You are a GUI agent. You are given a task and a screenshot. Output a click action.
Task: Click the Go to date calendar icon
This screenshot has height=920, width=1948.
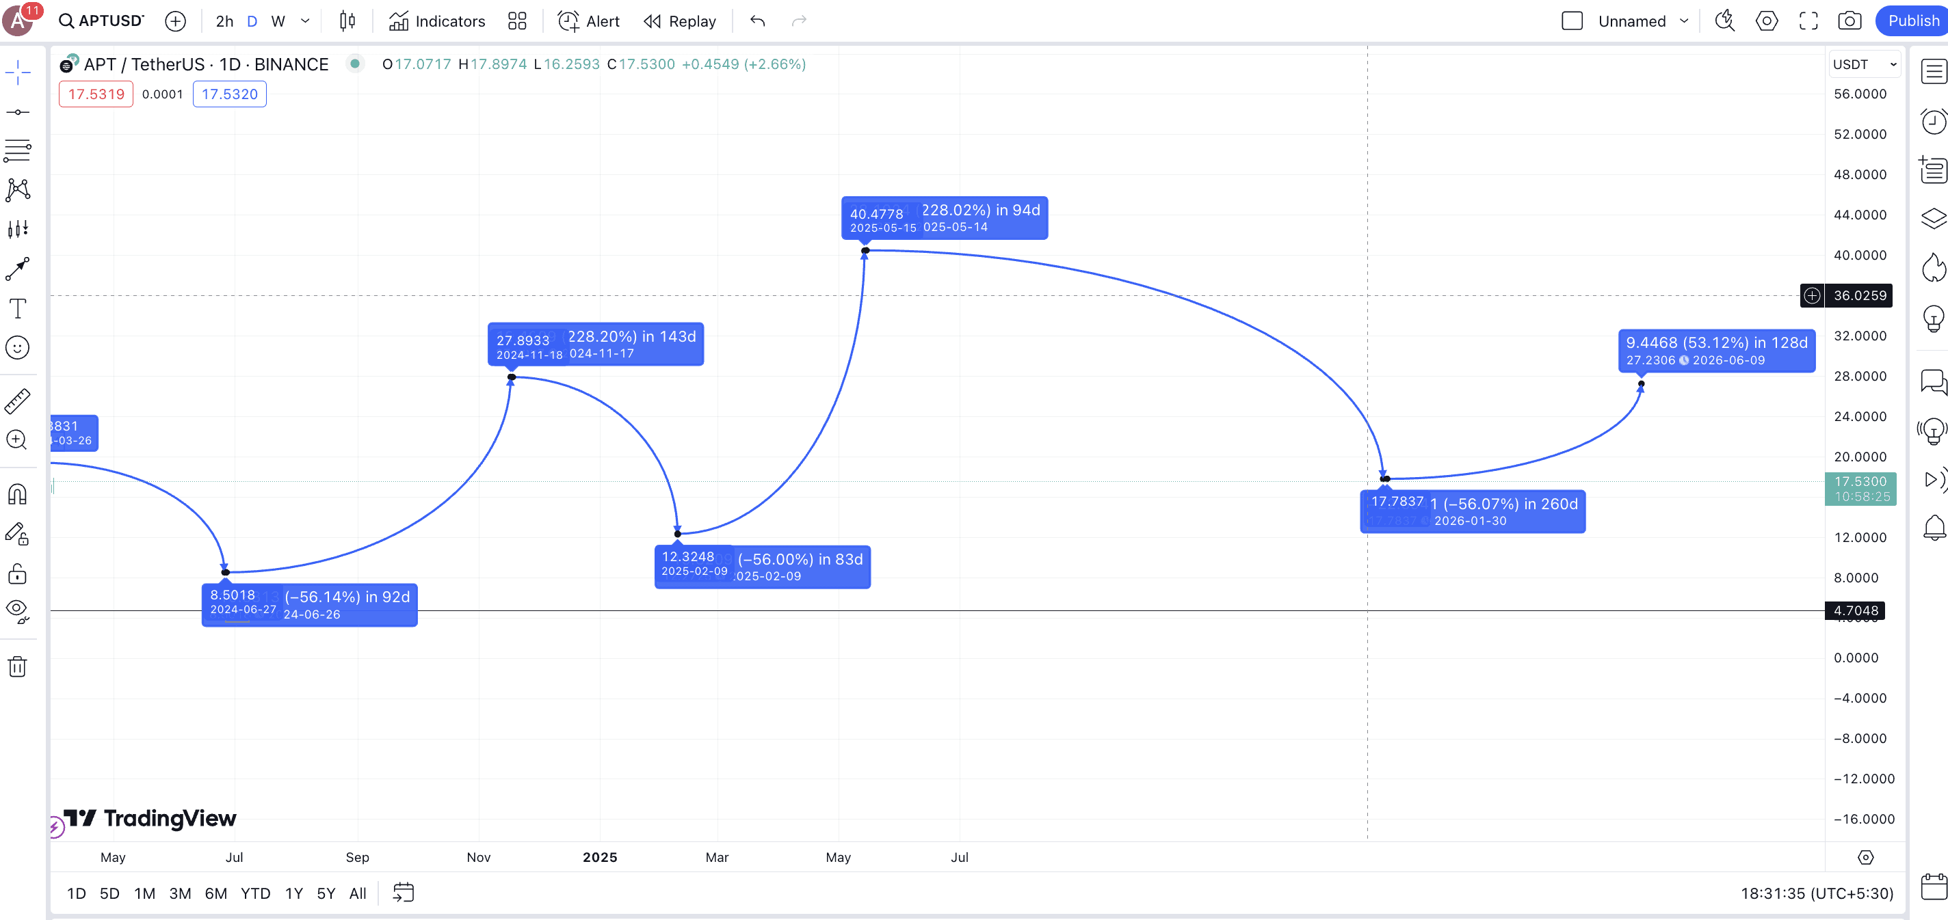coord(403,893)
